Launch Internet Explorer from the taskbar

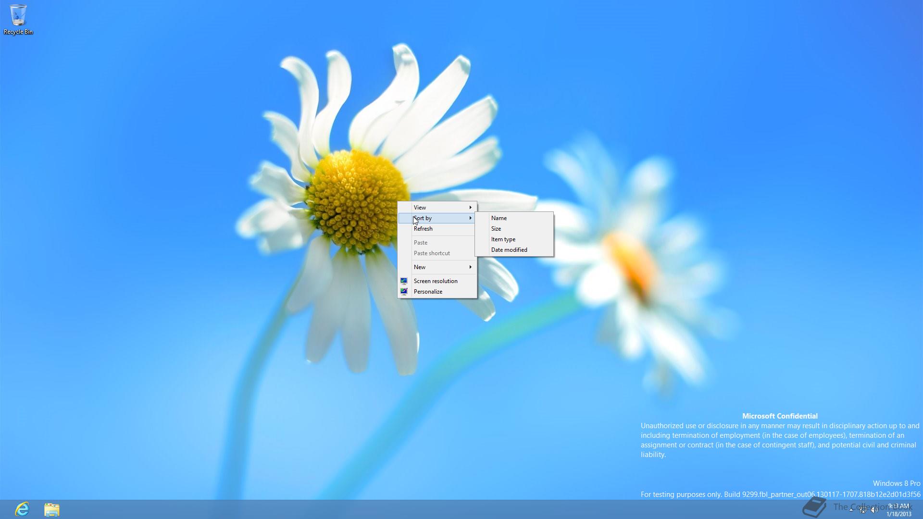coord(22,509)
